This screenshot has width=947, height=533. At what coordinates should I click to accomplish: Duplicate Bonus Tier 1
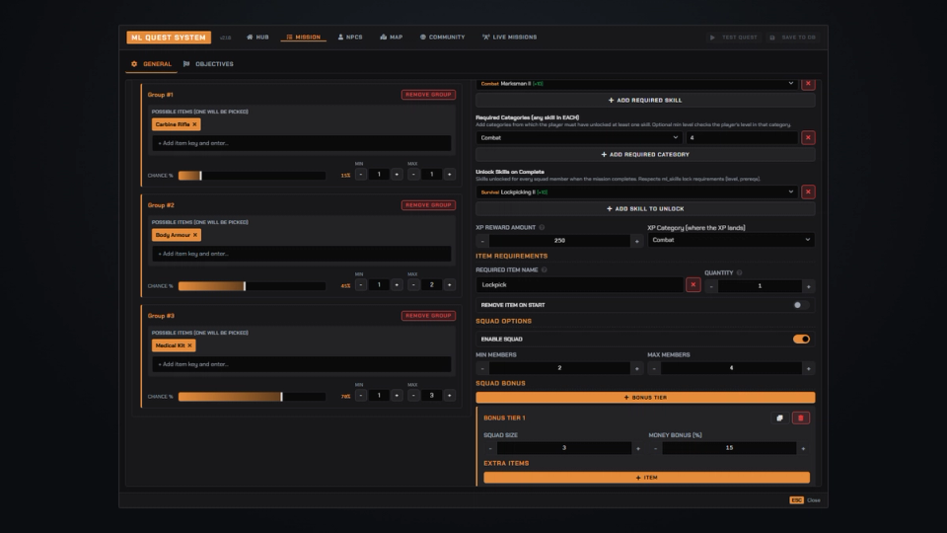[x=779, y=419]
